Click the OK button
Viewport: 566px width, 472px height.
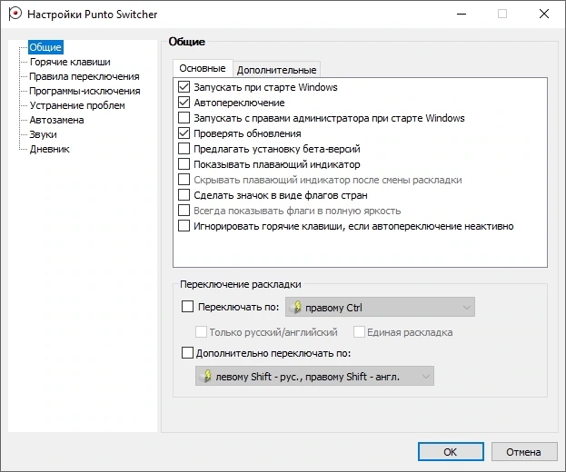coord(451,452)
